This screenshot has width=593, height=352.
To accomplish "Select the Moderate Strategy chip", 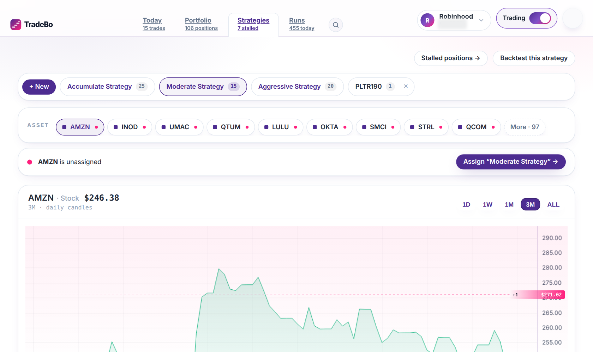I will point(203,87).
